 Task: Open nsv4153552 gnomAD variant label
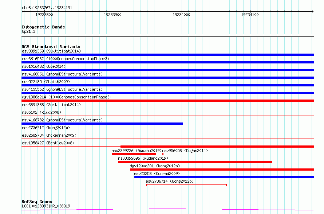62,89
